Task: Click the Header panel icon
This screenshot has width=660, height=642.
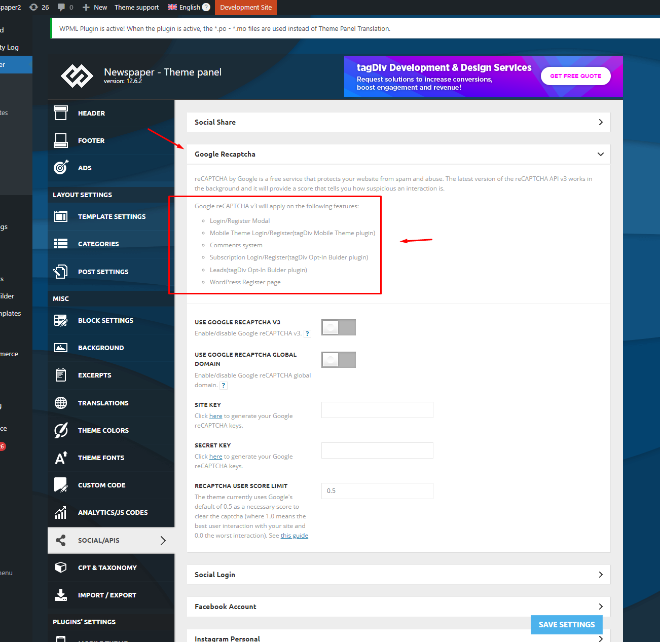Action: click(61, 113)
